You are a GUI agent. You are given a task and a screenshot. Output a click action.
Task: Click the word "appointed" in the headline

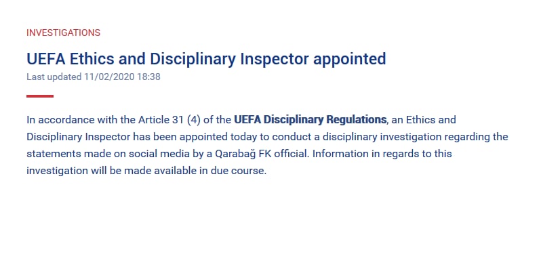click(350, 60)
